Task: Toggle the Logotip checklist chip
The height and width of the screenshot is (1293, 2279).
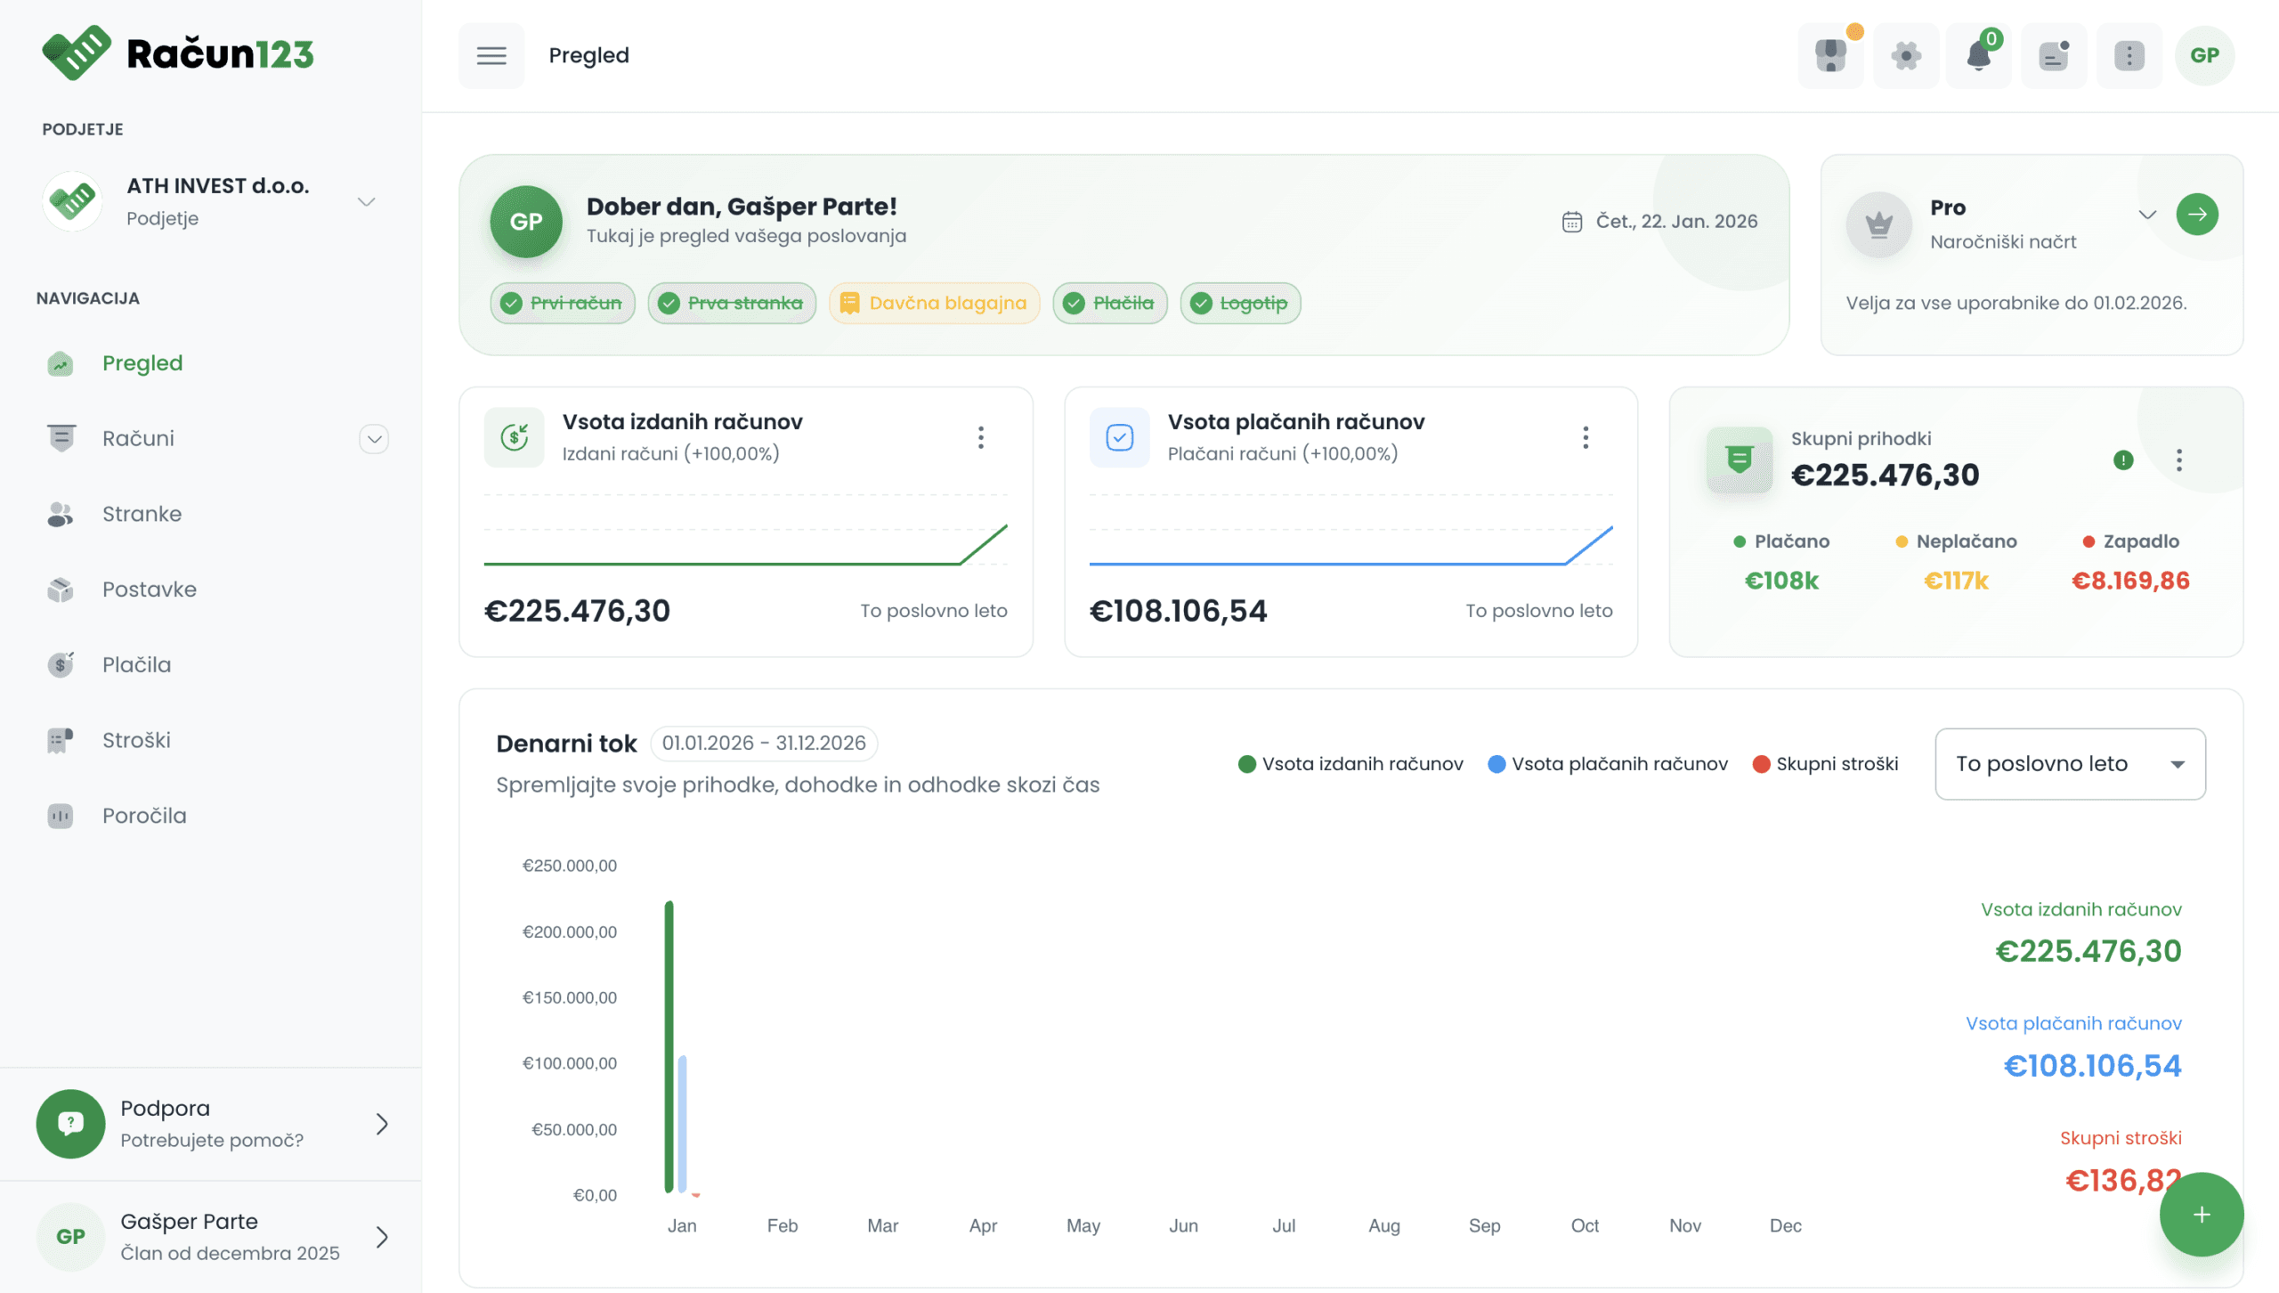Action: pos(1239,303)
